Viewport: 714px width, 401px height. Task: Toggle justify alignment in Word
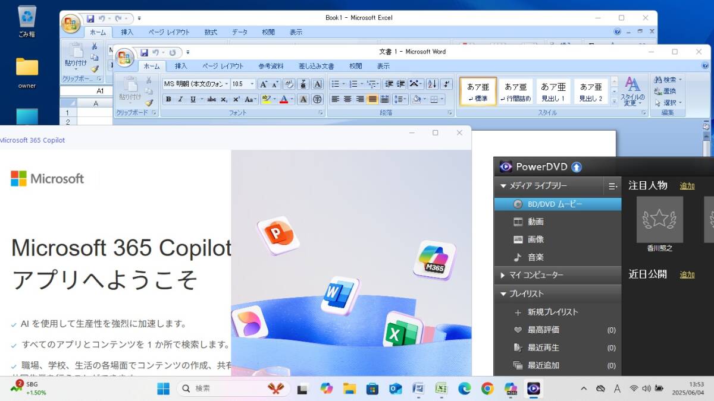pyautogui.click(x=372, y=99)
